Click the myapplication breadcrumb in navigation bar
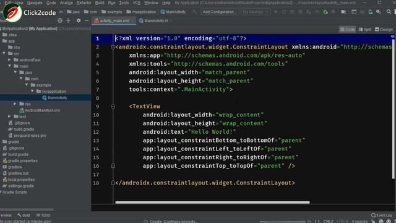396x223 pixels. click(141, 12)
